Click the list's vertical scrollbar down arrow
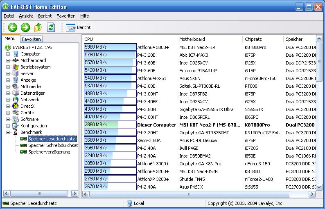The image size is (325, 209). click(x=319, y=187)
